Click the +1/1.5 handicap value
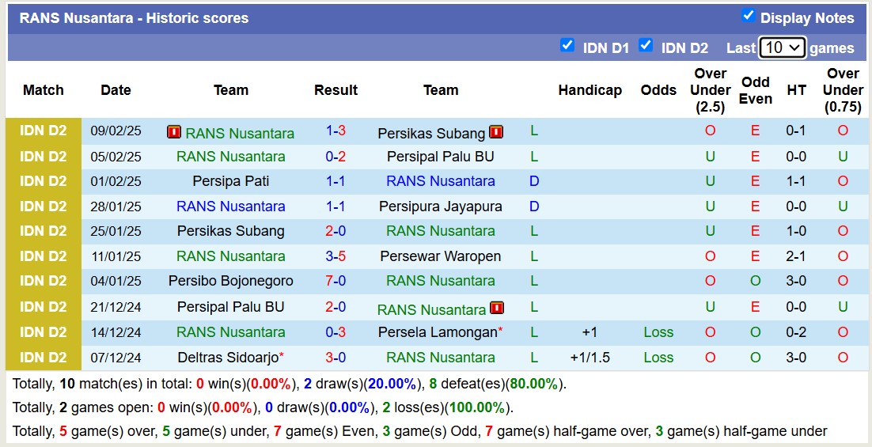The width and height of the screenshot is (872, 447). (590, 358)
